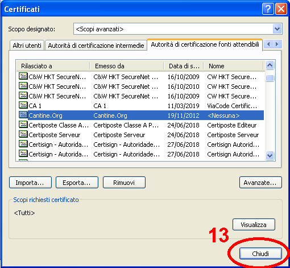Image resolution: width=290 pixels, height=268 pixels.
Task: Open the dialog help question-mark icon
Action: (x=268, y=9)
